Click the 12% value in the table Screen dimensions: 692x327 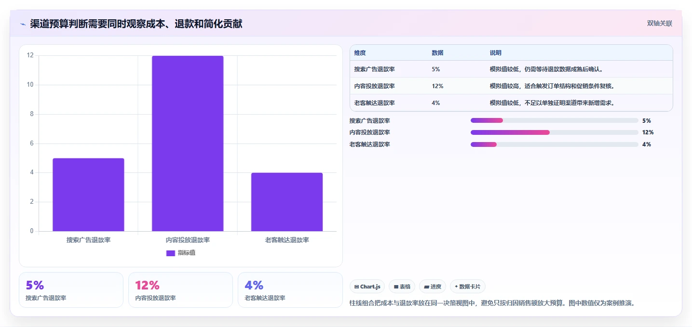point(437,86)
